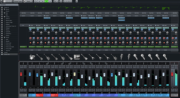The image size is (180, 98).
Task: Open the toolbar setup dropdown arrow
Action: coord(77,1)
